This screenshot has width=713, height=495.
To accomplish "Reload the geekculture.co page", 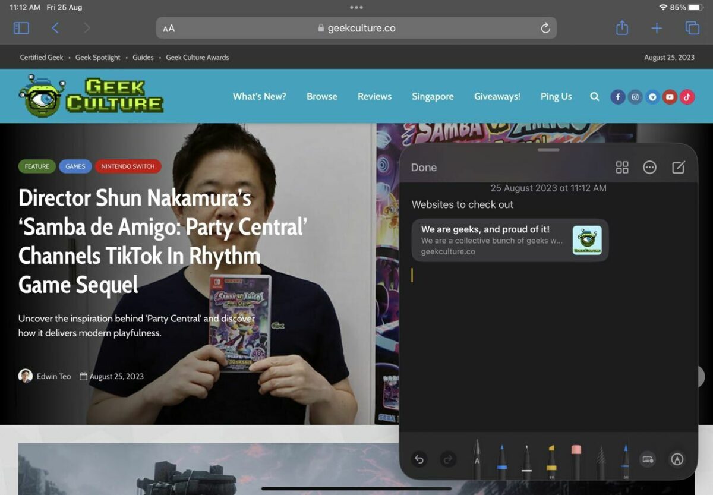I will (x=545, y=28).
